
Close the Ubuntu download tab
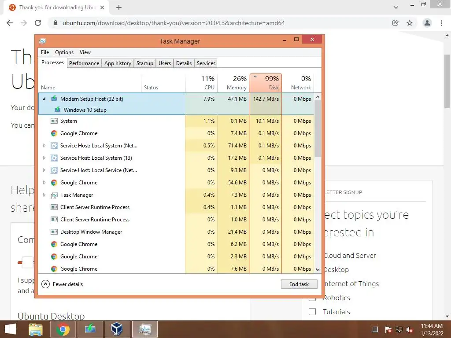click(102, 7)
